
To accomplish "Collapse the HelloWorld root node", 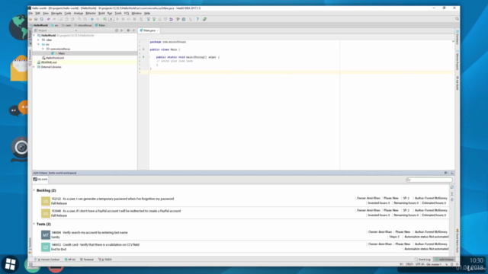I will pos(34,36).
